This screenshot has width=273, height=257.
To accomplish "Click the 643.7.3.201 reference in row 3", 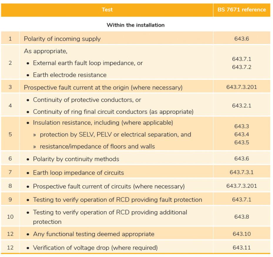I will [x=242, y=87].
